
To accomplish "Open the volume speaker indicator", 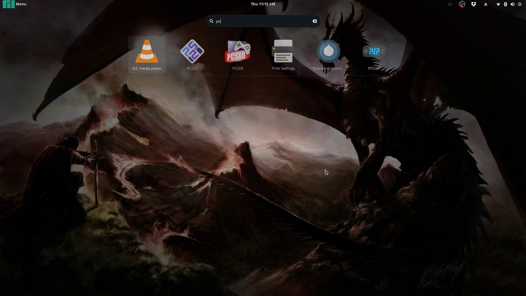I will click(x=512, y=4).
